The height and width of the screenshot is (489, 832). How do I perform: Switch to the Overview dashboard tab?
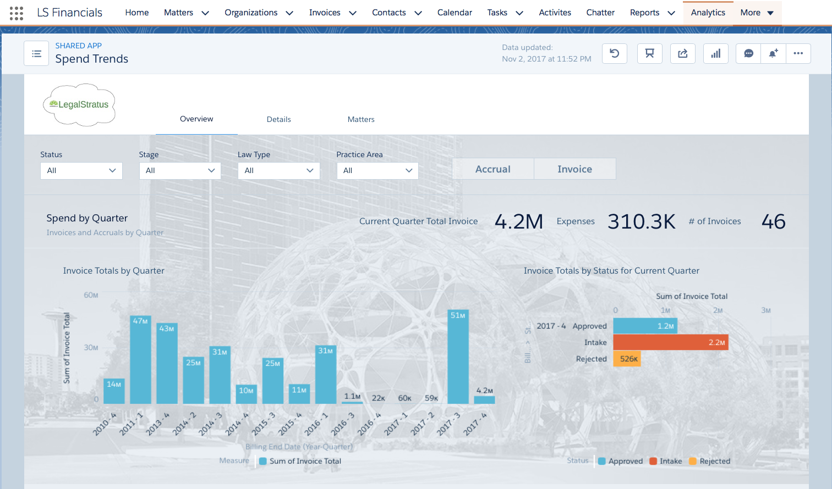pos(196,119)
